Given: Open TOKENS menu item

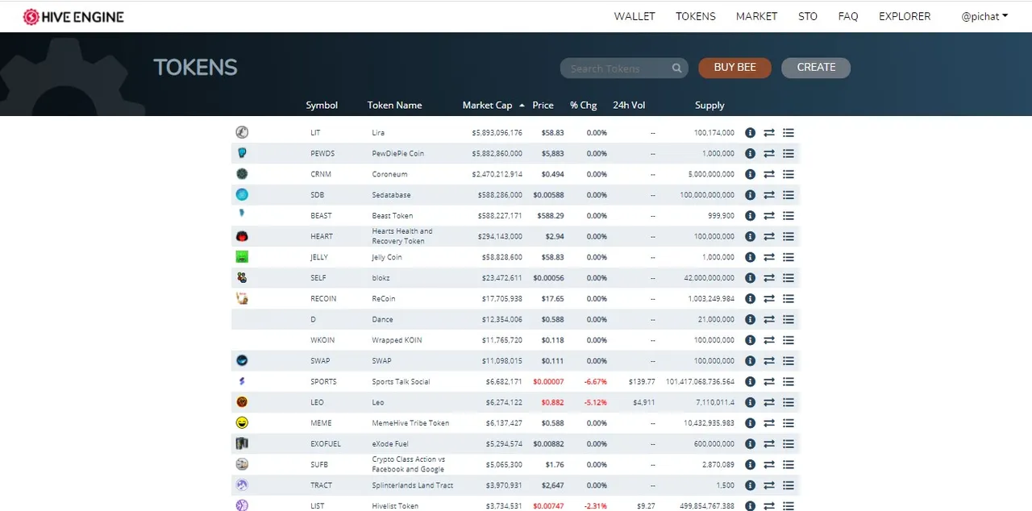Looking at the screenshot, I should click(x=696, y=16).
